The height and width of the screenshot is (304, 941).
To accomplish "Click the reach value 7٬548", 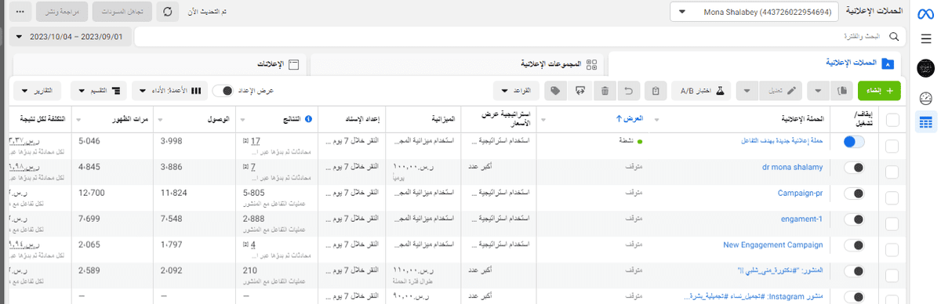I will tap(172, 219).
